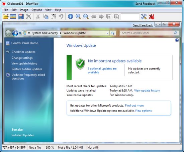Screen dimensions: 184x152
Task: Open help with the blue question icon
Action: pyautogui.click(x=177, y=40)
